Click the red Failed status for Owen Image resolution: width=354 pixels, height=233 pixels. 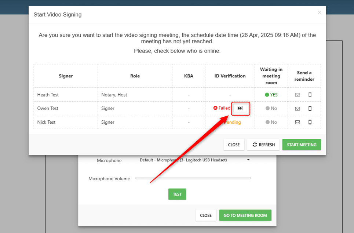pyautogui.click(x=222, y=108)
